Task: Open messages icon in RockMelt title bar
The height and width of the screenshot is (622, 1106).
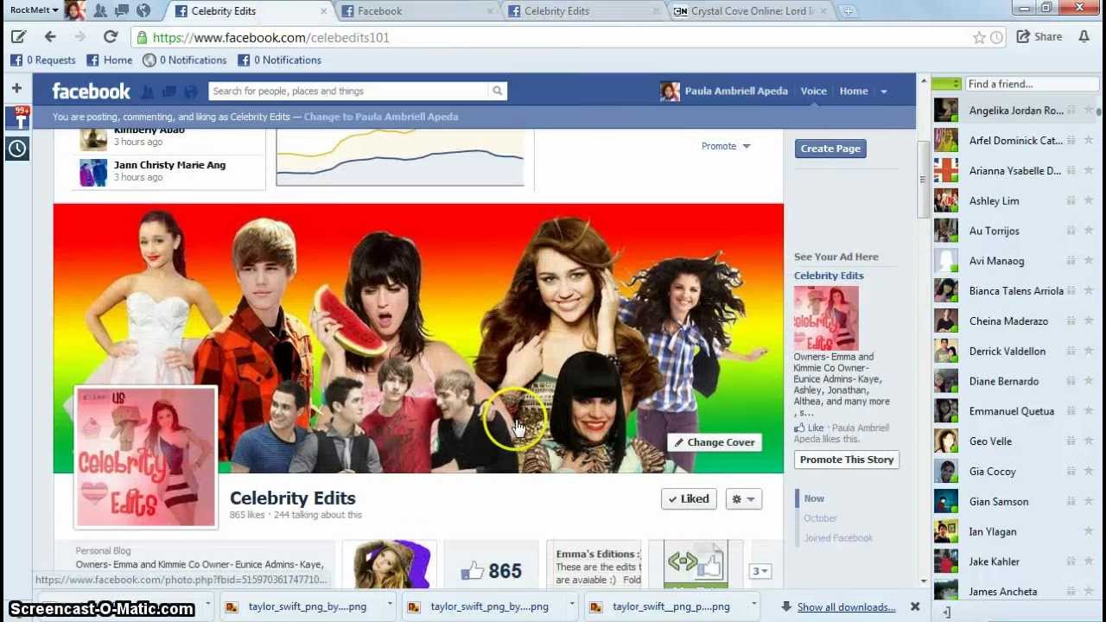Action: pos(122,10)
